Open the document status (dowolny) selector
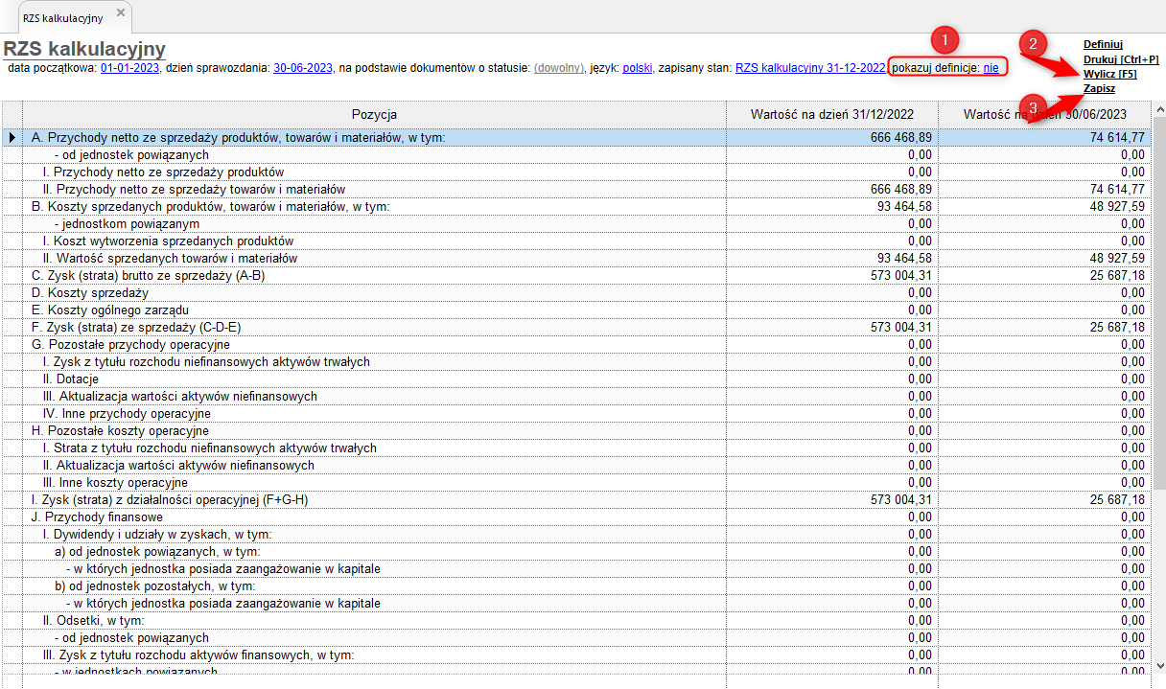 (558, 68)
